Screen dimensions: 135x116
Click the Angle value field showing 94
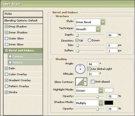(x=93, y=64)
